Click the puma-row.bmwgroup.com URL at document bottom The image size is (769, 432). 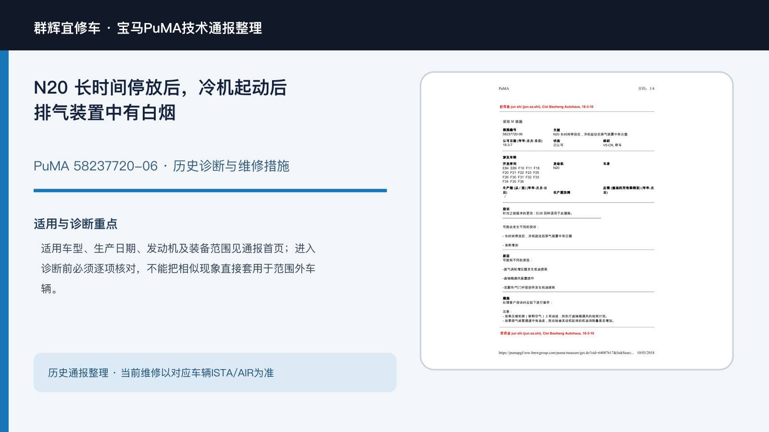pyautogui.click(x=566, y=353)
